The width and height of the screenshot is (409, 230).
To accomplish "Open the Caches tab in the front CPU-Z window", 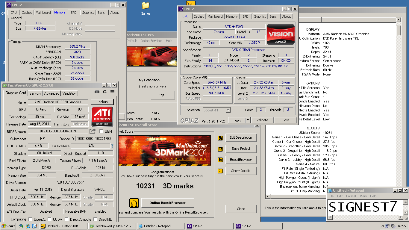I will click(199, 16).
